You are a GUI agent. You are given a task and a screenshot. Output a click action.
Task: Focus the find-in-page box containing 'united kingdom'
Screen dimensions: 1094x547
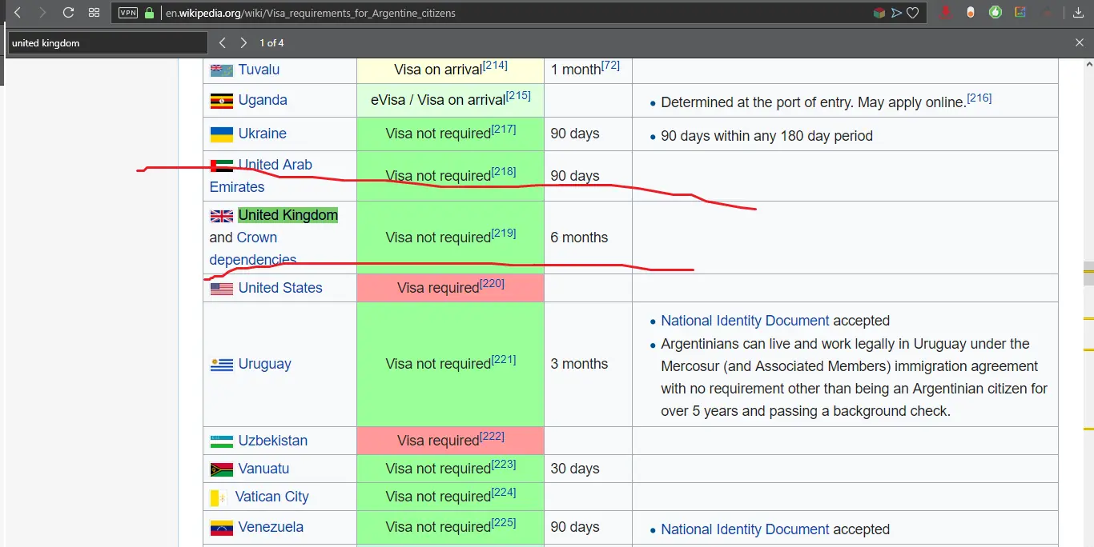click(107, 43)
